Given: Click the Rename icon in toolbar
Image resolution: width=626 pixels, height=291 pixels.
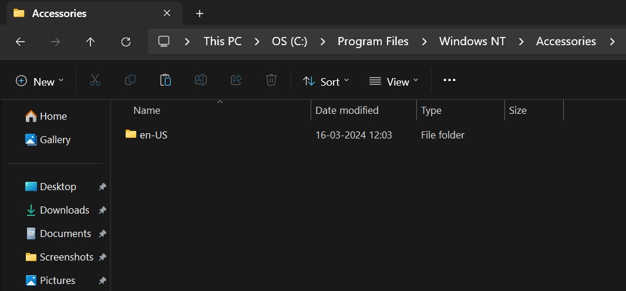Looking at the screenshot, I should point(201,80).
